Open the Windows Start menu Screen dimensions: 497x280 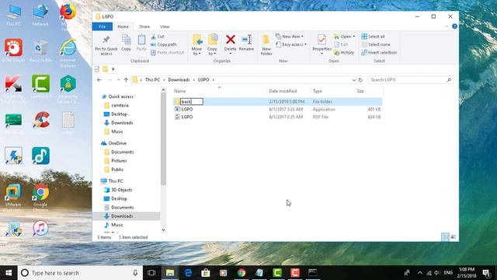pyautogui.click(x=9, y=273)
